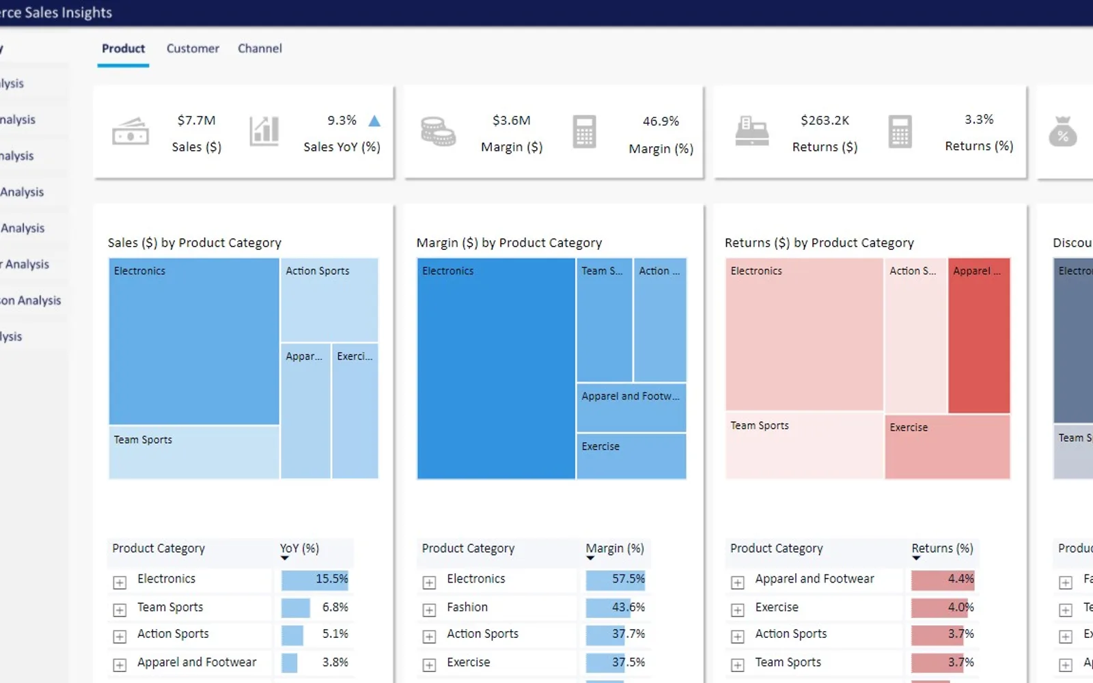1093x683 pixels.
Task: Select the Team S... tile in Margin treemap
Action: (x=604, y=320)
